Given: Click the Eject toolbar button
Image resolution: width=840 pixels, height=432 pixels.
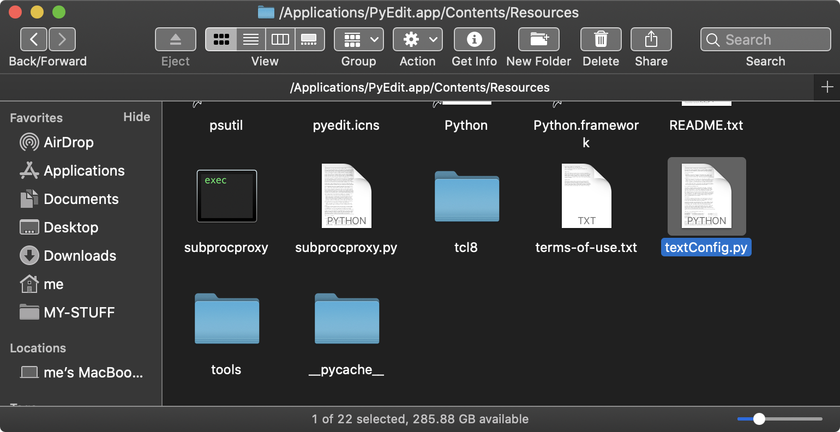Looking at the screenshot, I should tap(176, 39).
